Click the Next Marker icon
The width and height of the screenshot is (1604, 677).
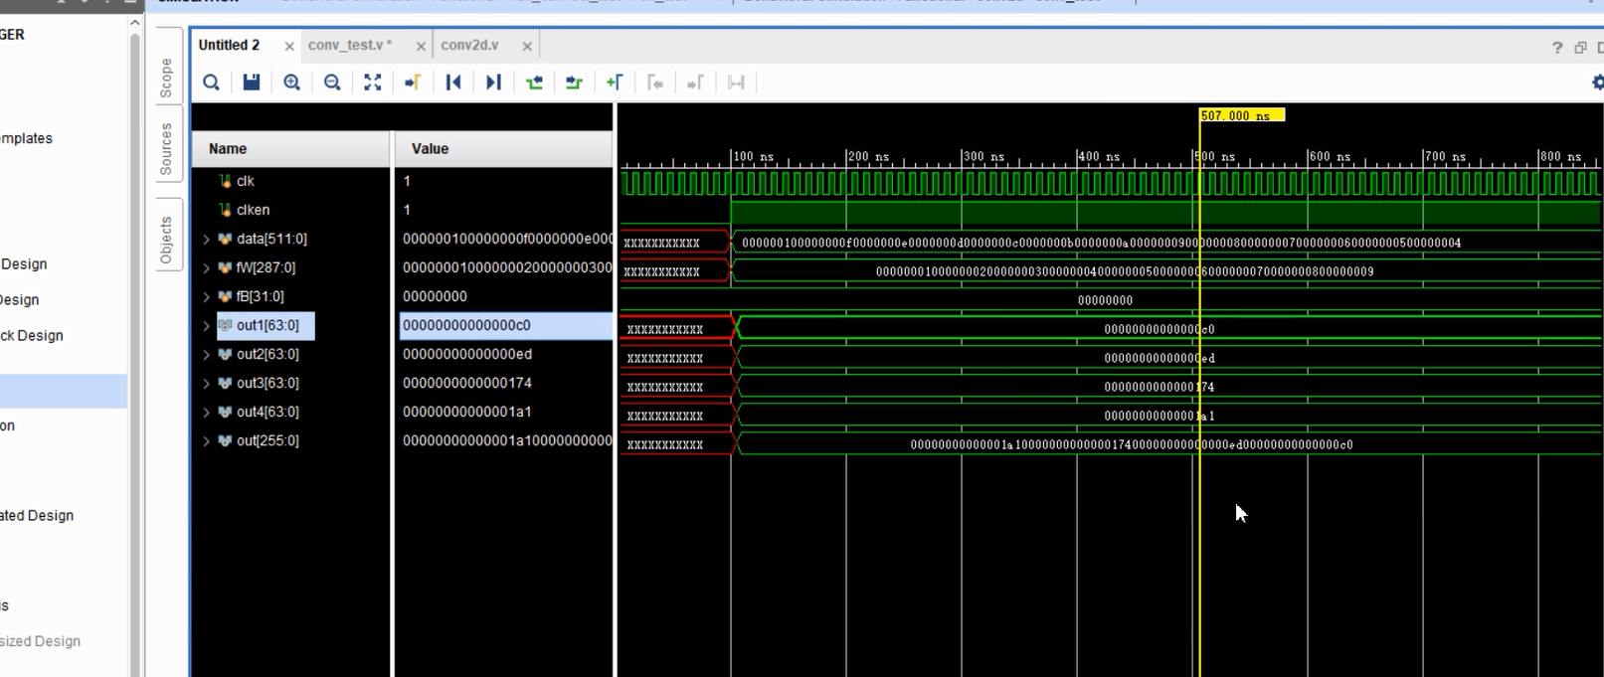[695, 83]
